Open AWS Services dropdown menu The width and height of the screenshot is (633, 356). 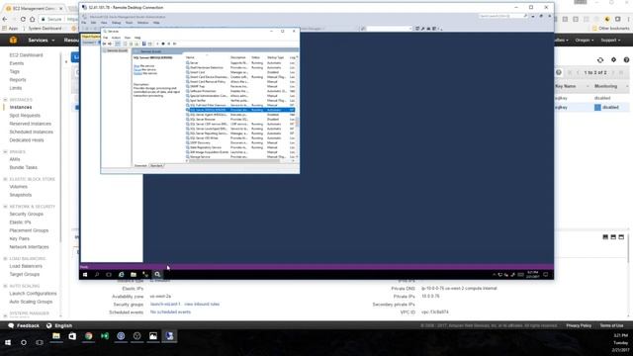tap(42, 40)
